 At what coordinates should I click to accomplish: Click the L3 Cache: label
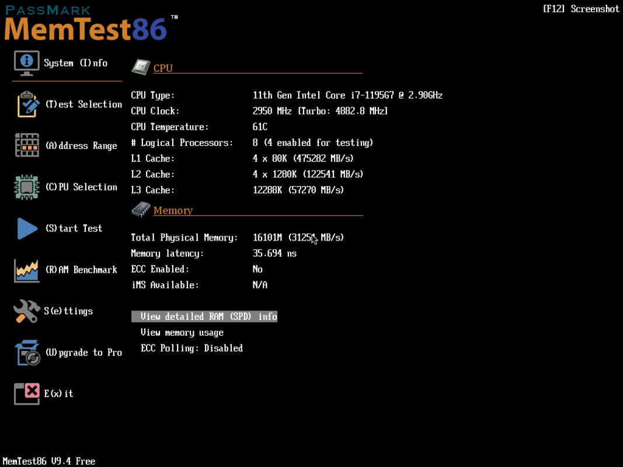point(153,190)
